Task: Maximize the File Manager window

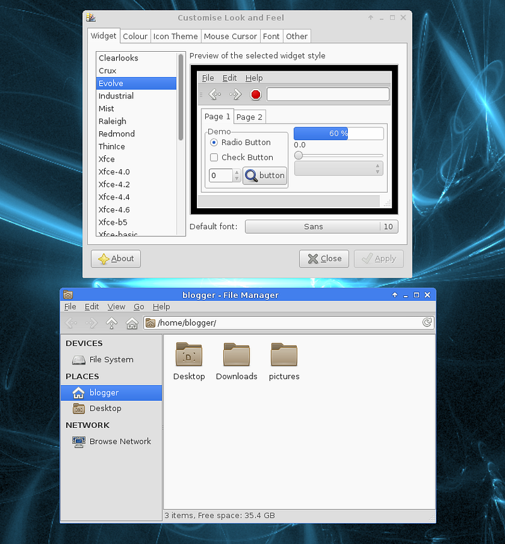Action: coord(417,295)
